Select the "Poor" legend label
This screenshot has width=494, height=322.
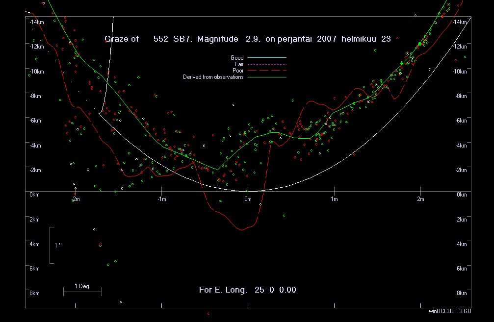[237, 71]
